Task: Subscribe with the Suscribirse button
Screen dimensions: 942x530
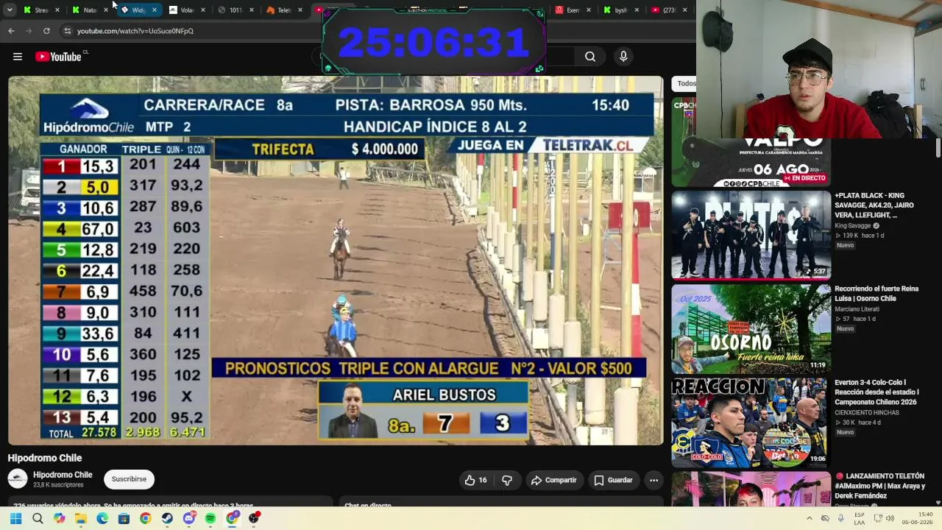Action: [x=129, y=479]
